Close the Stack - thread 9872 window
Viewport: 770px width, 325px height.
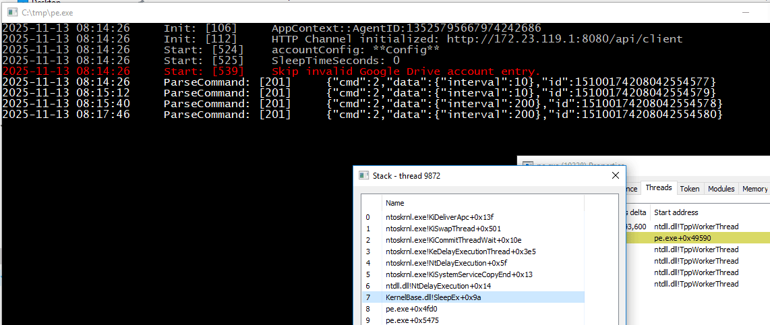[614, 176]
